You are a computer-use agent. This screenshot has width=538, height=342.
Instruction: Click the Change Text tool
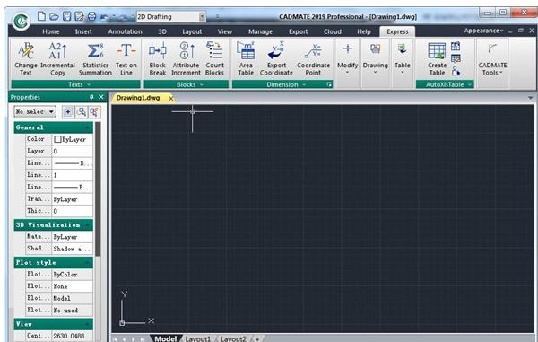click(x=26, y=59)
